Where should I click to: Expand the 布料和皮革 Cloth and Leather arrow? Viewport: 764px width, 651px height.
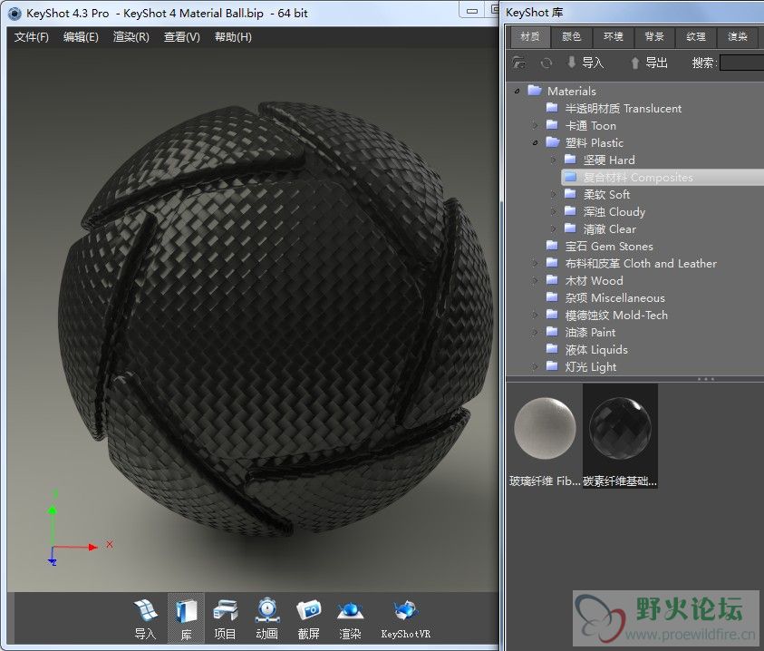tap(535, 263)
